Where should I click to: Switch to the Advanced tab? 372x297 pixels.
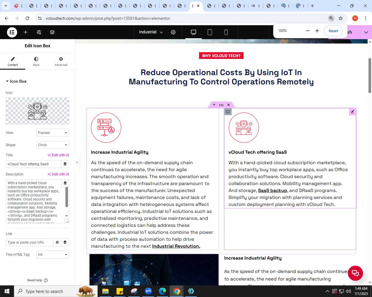pyautogui.click(x=61, y=61)
